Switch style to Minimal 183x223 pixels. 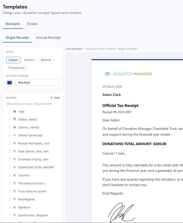pos(46,60)
